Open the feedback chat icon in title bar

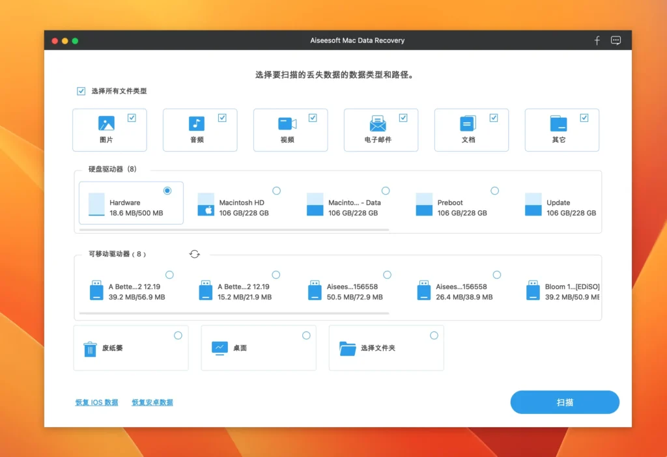pos(616,40)
